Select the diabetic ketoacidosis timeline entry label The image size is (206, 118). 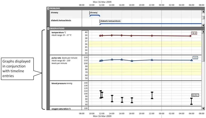coord(110,21)
